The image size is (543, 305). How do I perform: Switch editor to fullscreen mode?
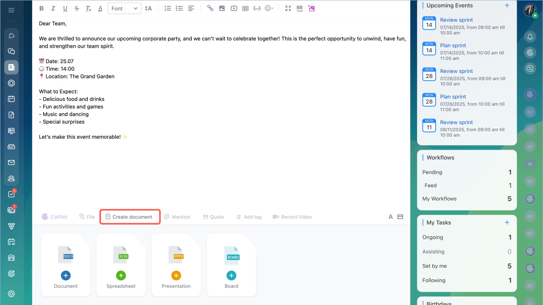point(288,8)
